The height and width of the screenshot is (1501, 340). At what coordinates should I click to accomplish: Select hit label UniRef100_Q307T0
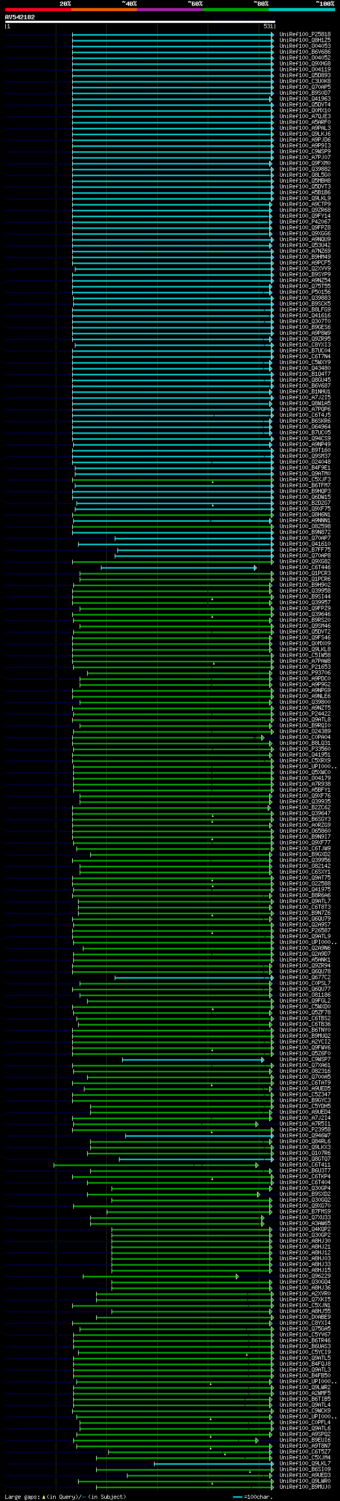click(305, 322)
